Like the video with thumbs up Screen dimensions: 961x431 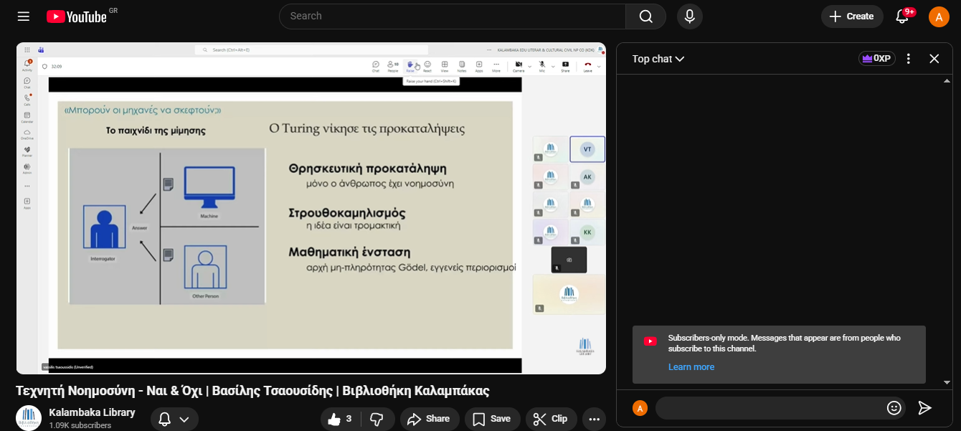(x=339, y=419)
